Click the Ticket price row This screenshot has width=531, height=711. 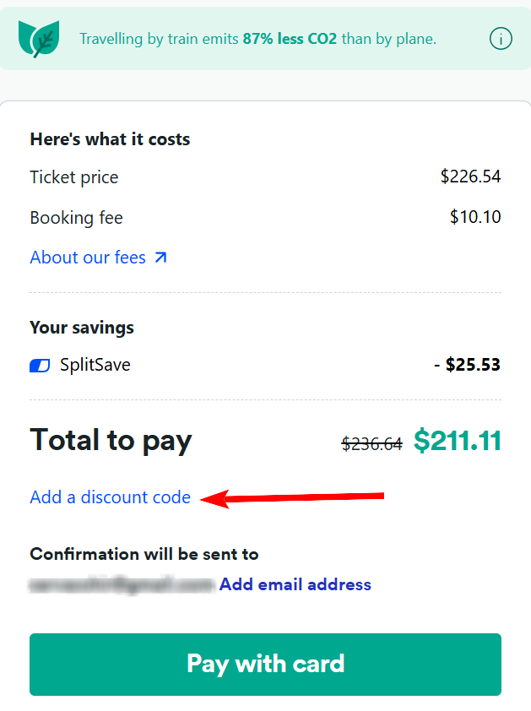point(73,177)
